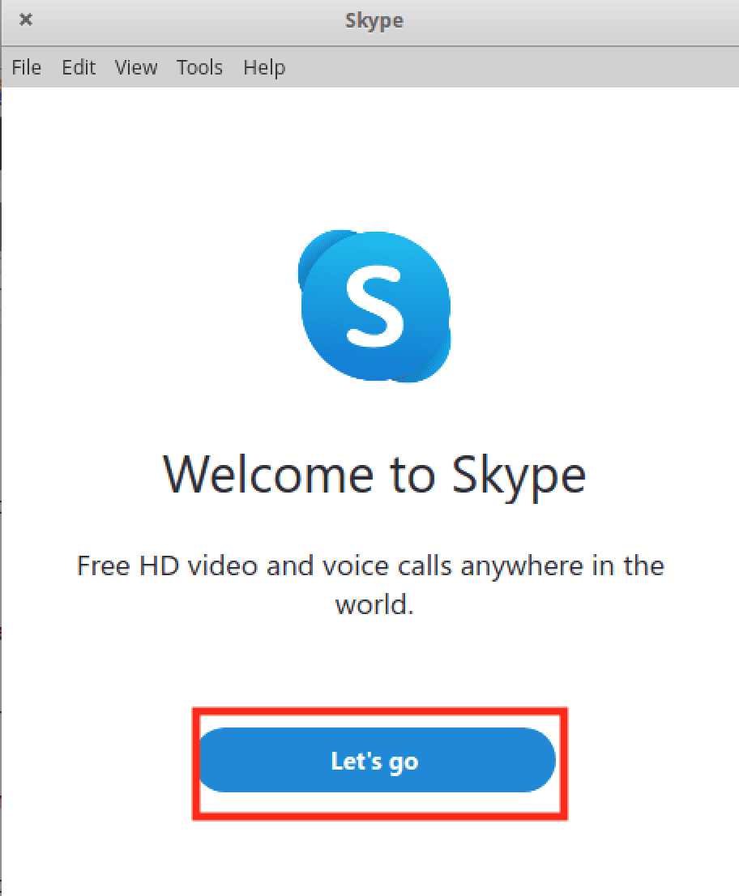Screen dimensions: 739x896
Task: Click the Skype logo icon
Action: pyautogui.click(x=374, y=305)
